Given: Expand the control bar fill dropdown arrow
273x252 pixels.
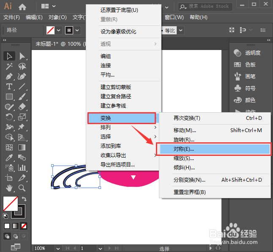Looking at the screenshot, I should tap(59, 30).
